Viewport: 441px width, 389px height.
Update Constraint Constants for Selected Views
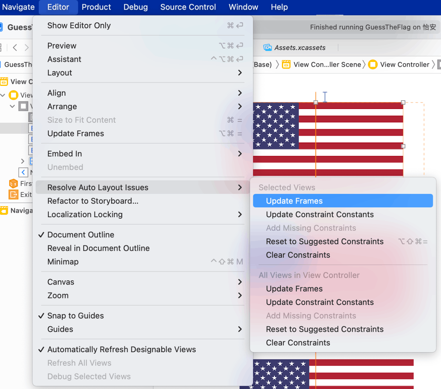click(343, 214)
